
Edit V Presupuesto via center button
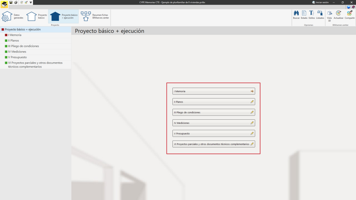(x=214, y=134)
